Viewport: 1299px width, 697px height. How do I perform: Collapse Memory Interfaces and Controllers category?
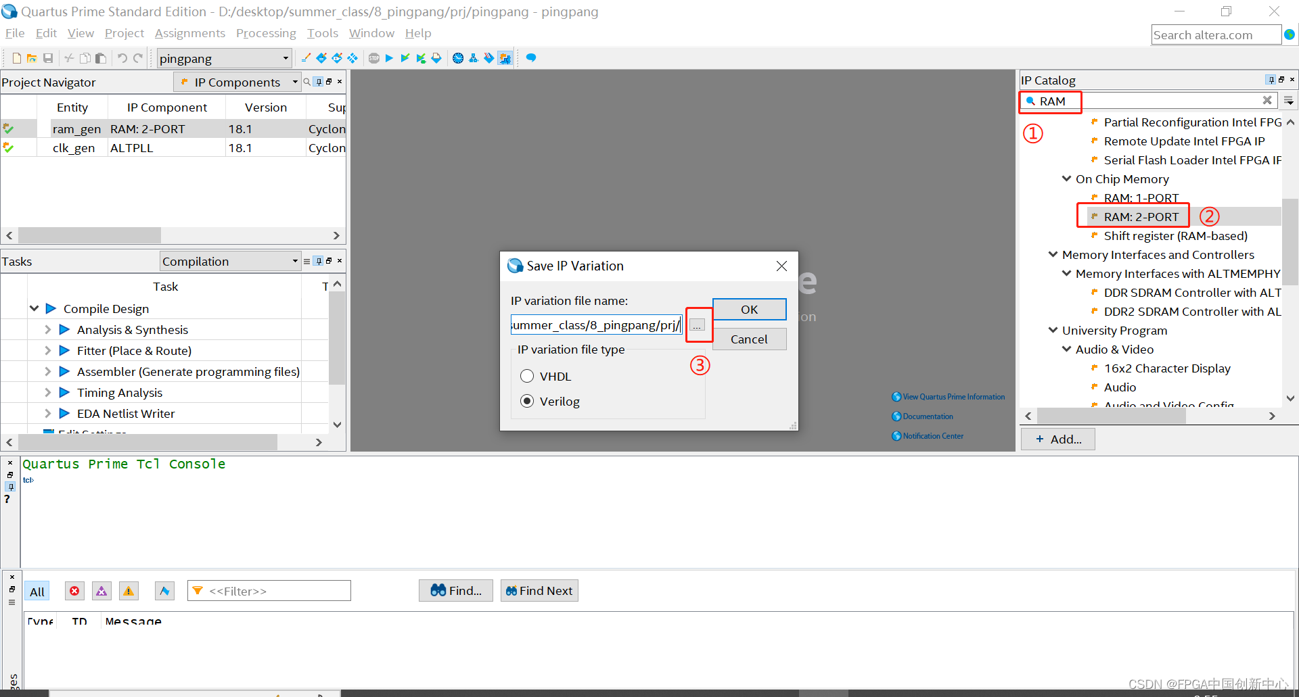click(1053, 254)
